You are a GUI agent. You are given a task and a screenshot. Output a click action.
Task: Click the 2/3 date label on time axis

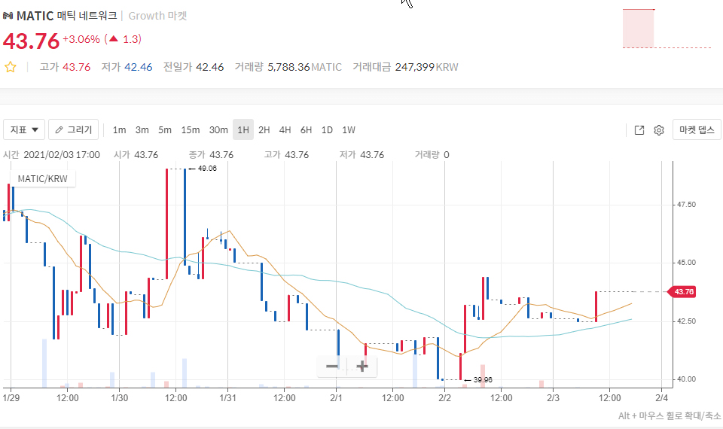point(554,397)
